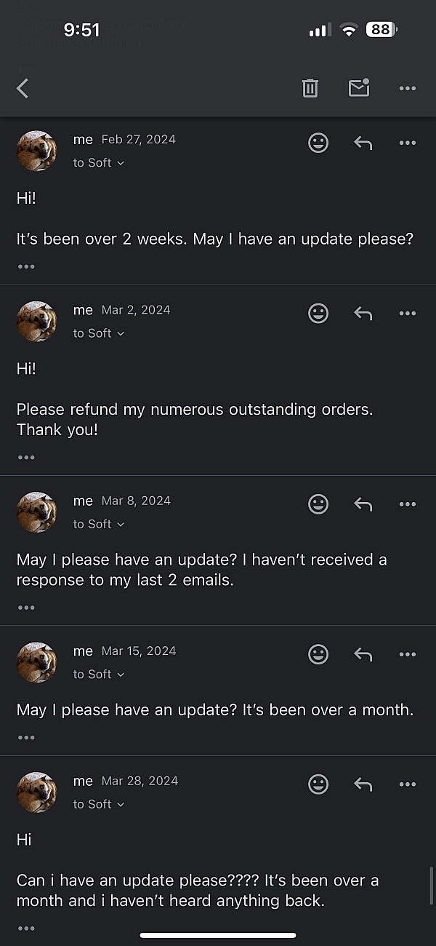Reply to the Mar 15, 2024 email
Screen dimensions: 436x946
click(x=363, y=655)
